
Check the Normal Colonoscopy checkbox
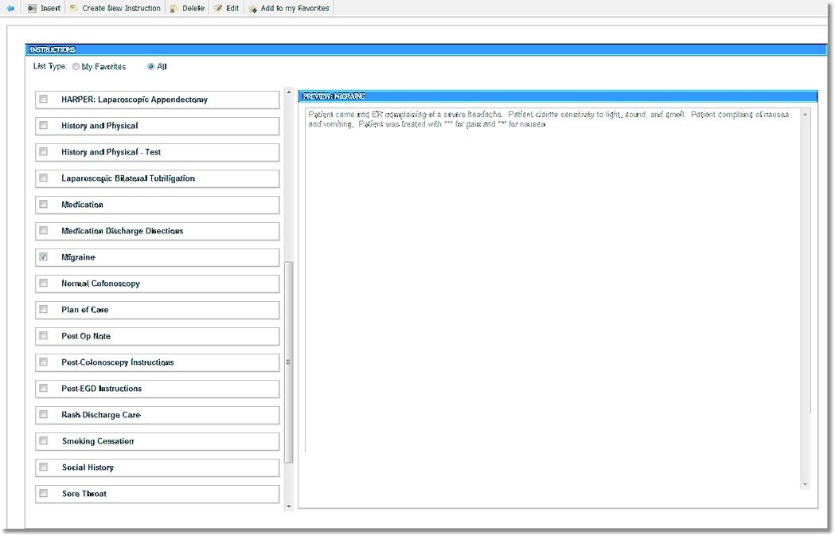click(44, 283)
